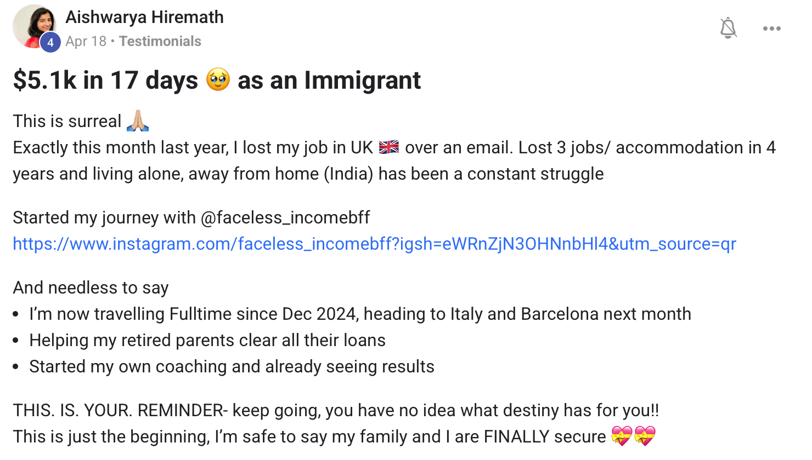812x460 pixels.
Task: Click the UK flag emoji
Action: 389,147
